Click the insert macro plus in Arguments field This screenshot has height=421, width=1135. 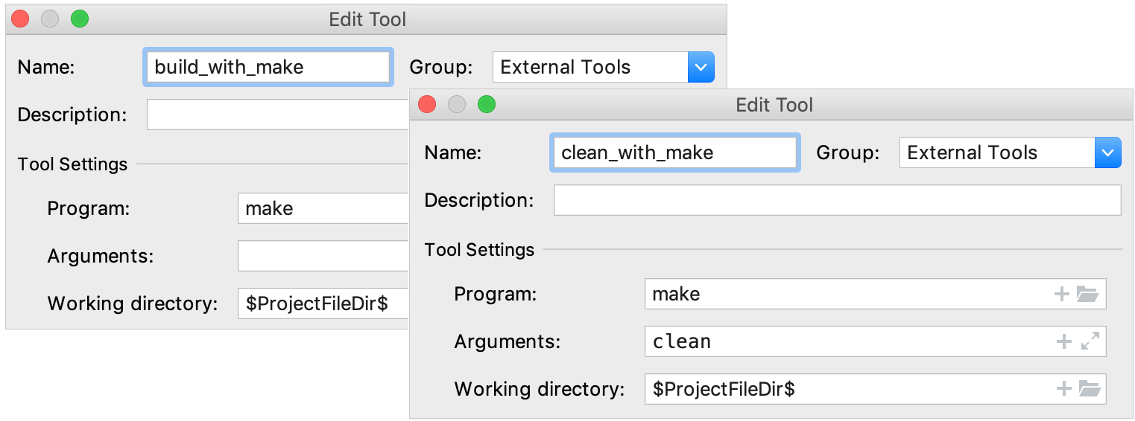tap(1064, 342)
